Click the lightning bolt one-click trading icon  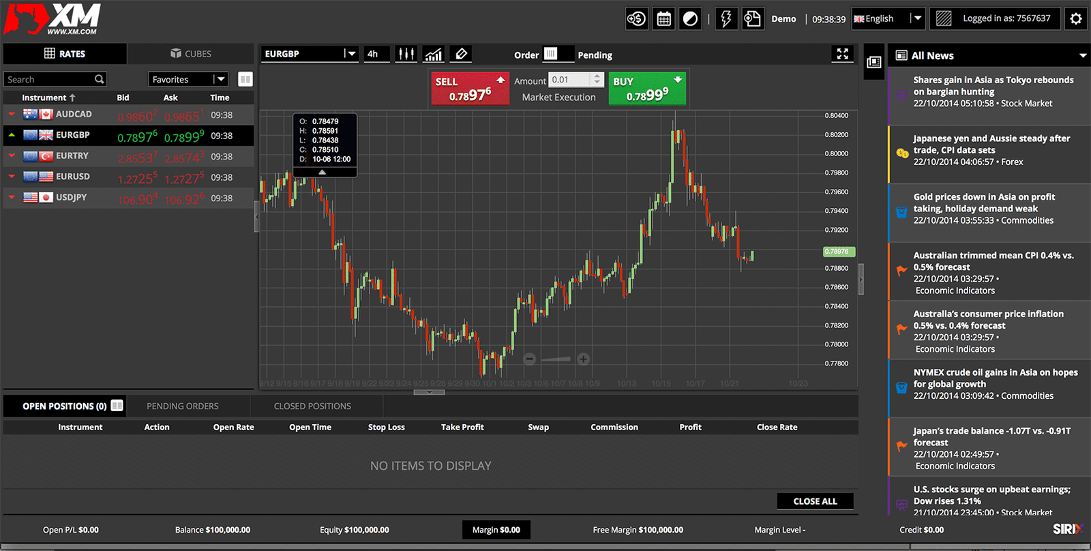[x=726, y=19]
